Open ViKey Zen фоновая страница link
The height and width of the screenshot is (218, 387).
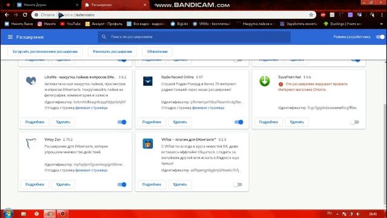[x=91, y=170]
